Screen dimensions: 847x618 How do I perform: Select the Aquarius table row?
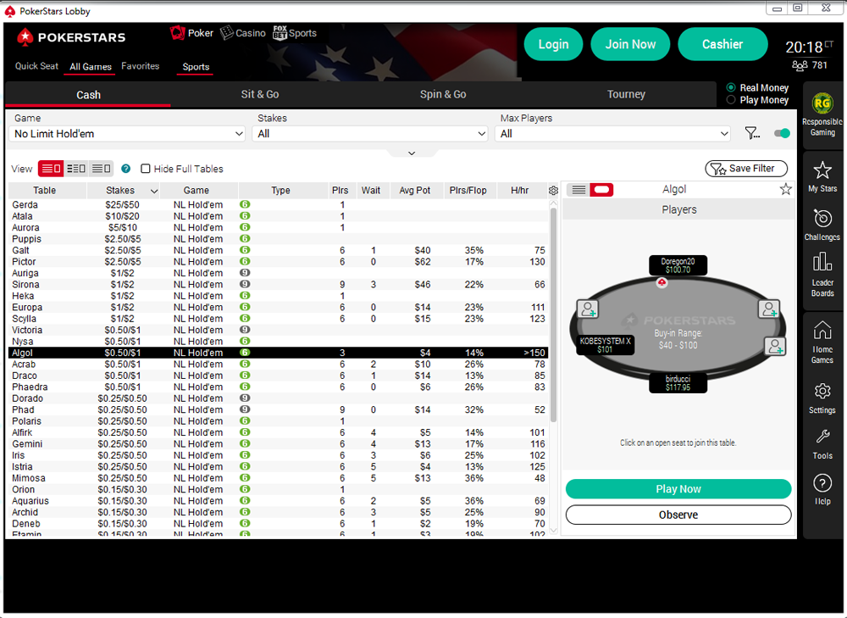click(x=278, y=501)
